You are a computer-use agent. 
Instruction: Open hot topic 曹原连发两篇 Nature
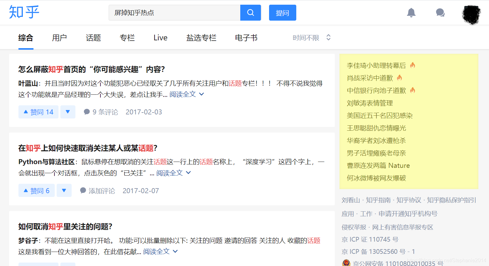[x=378, y=165]
